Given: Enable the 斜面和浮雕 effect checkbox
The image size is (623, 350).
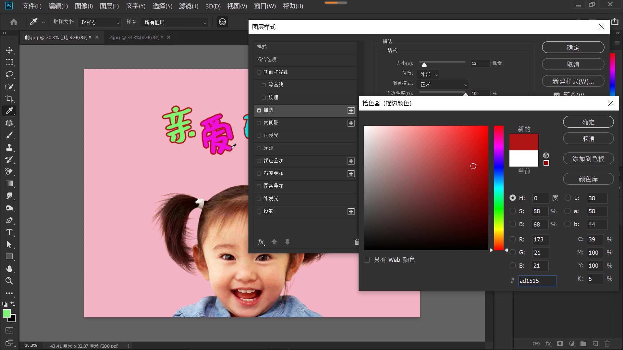Looking at the screenshot, I should [259, 72].
